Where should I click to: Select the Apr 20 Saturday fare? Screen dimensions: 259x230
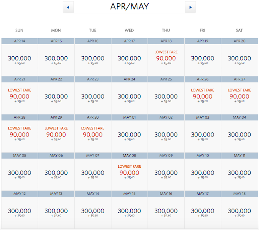239,59
